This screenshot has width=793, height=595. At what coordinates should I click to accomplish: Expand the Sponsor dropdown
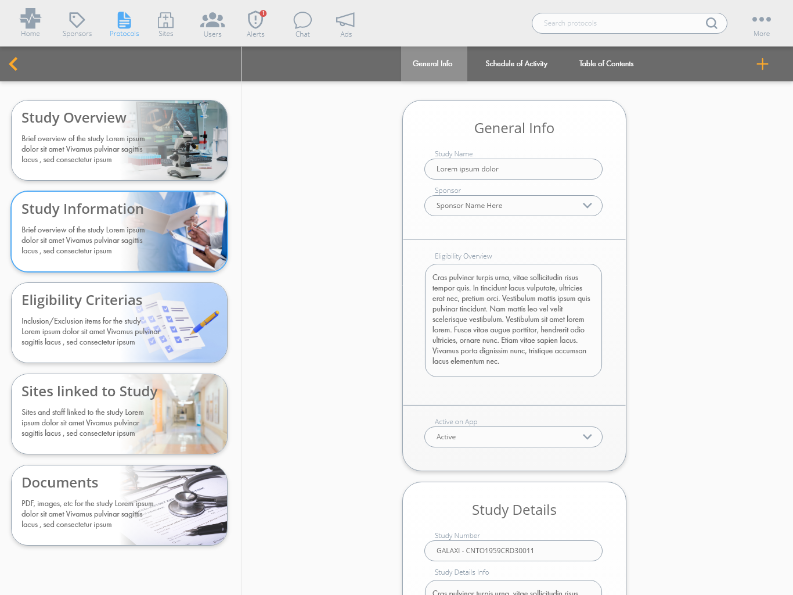click(x=587, y=206)
